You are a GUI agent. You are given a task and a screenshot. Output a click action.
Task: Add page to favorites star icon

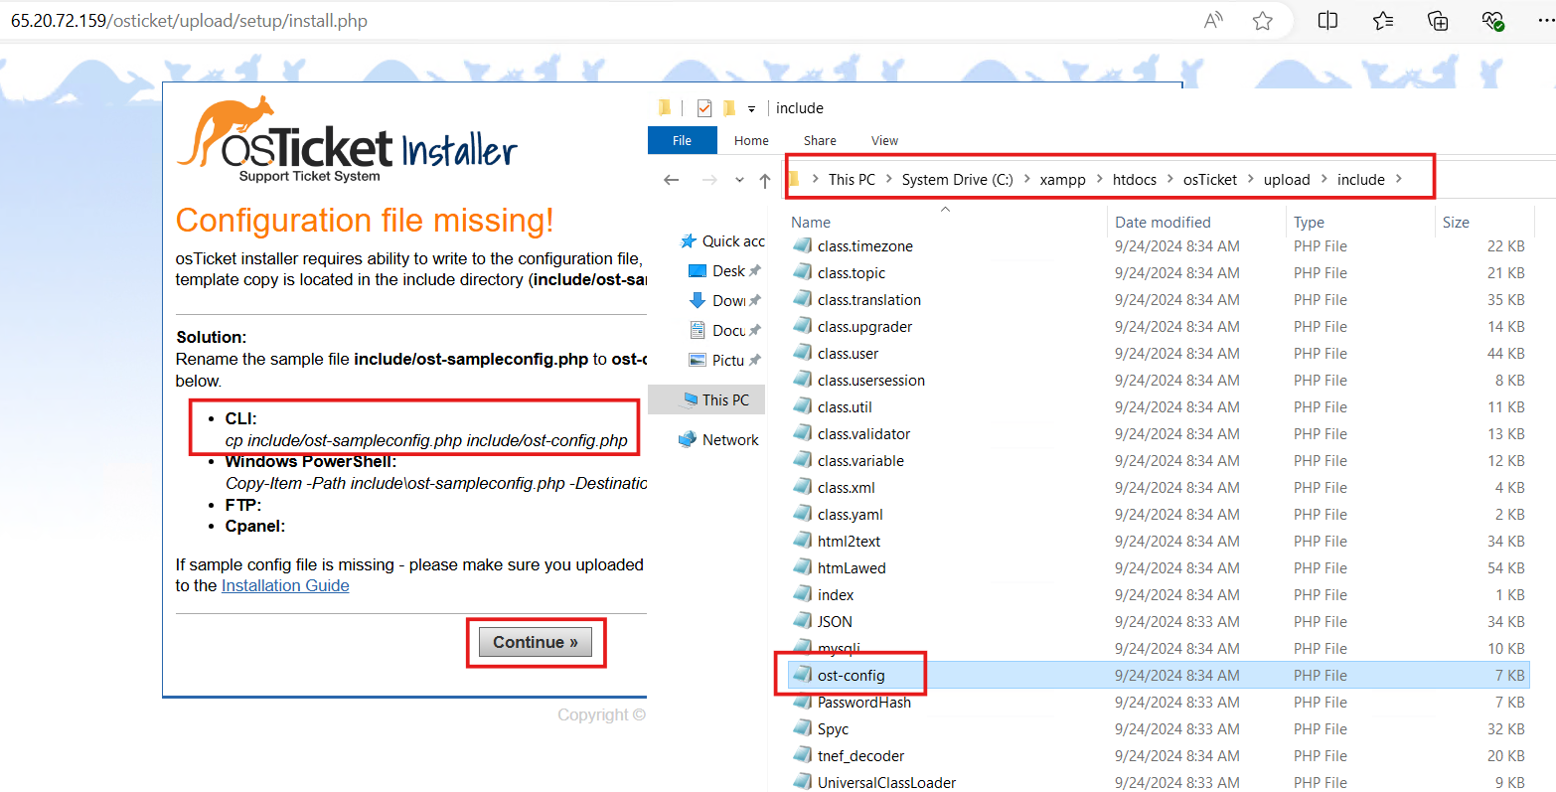pos(1263,21)
